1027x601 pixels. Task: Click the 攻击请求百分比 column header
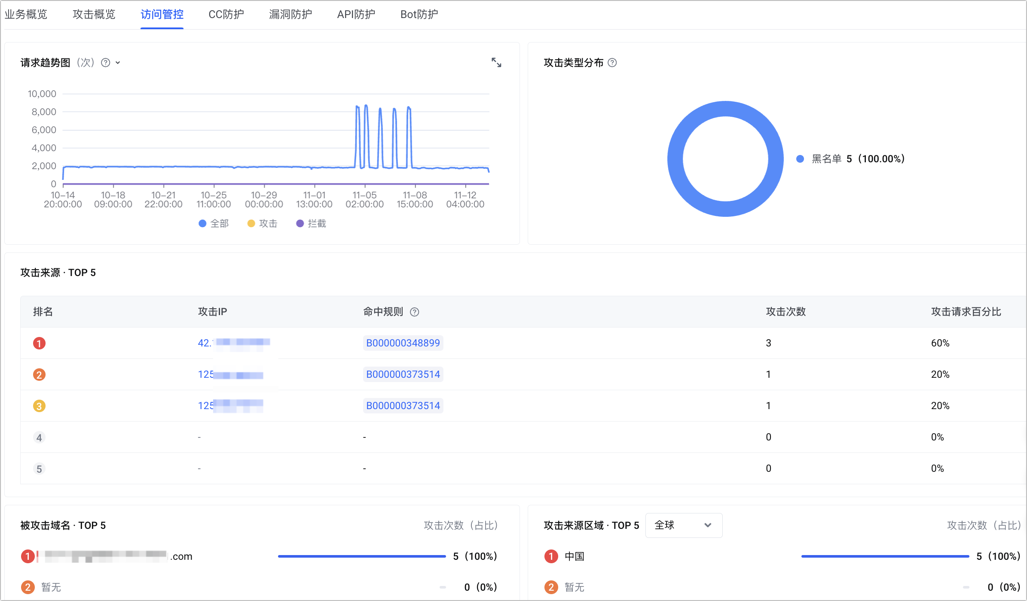[966, 312]
